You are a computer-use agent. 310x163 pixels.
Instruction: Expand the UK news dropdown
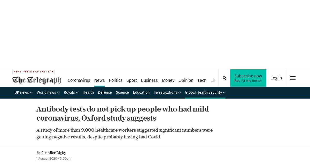point(23,92)
